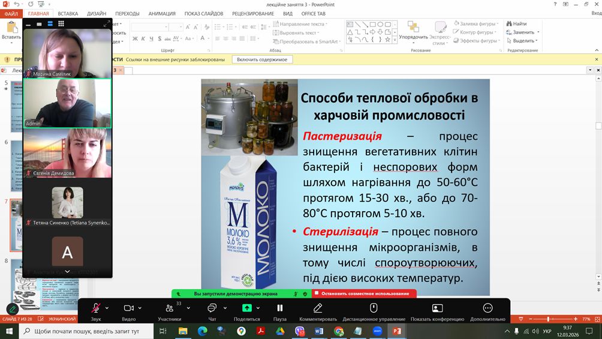Click the Включить содержимое button
Viewport: 602px width, 339px height.
pos(261,59)
